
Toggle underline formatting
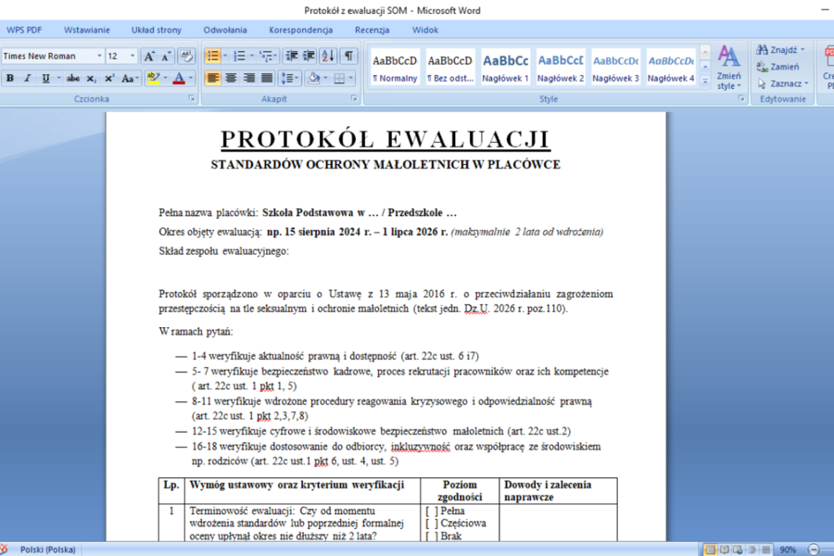click(x=45, y=78)
